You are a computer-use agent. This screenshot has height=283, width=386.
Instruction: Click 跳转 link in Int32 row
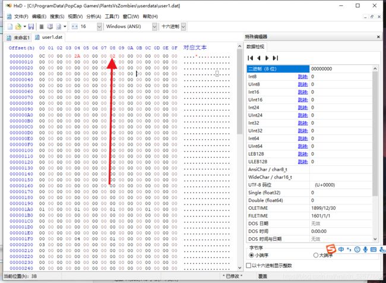click(x=303, y=123)
